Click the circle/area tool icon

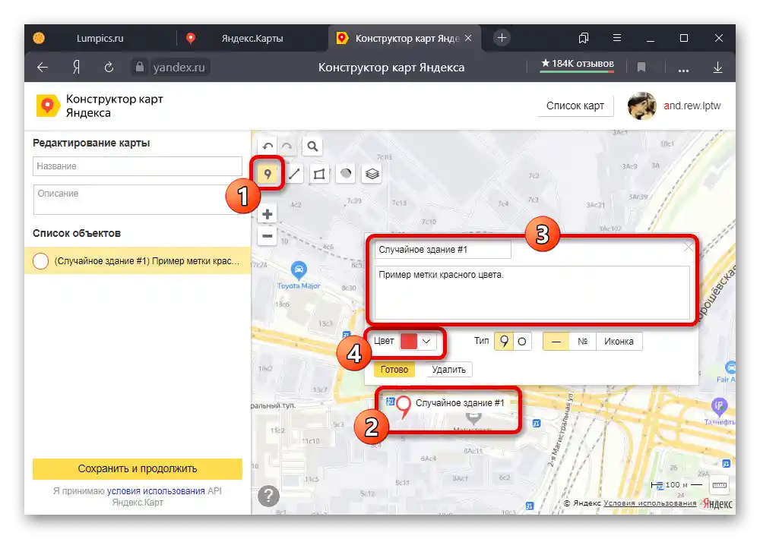pyautogui.click(x=345, y=173)
